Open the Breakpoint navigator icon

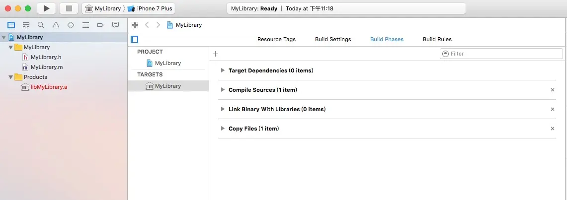(x=100, y=25)
